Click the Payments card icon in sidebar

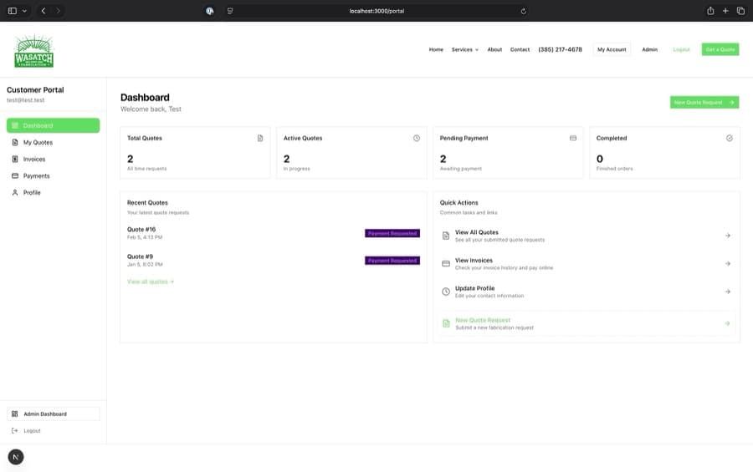click(x=15, y=176)
